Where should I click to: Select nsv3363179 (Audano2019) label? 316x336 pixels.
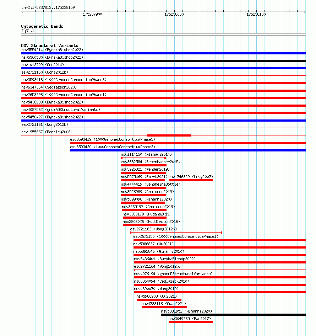pyautogui.click(x=147, y=214)
